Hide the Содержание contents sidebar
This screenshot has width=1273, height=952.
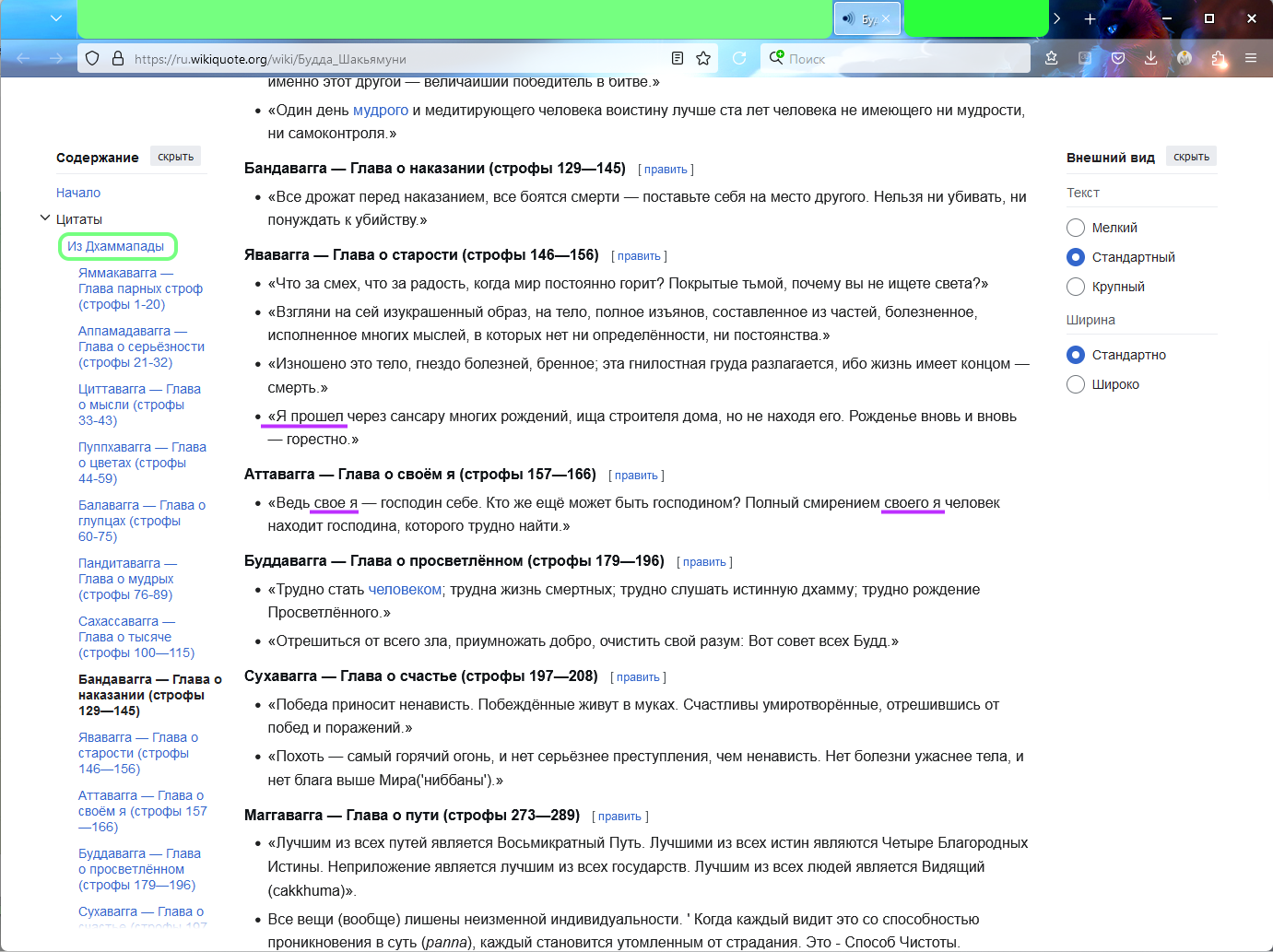(175, 157)
